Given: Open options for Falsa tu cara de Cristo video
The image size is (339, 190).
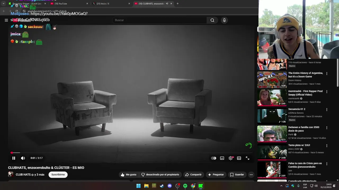Looking at the screenshot, I should (x=327, y=164).
